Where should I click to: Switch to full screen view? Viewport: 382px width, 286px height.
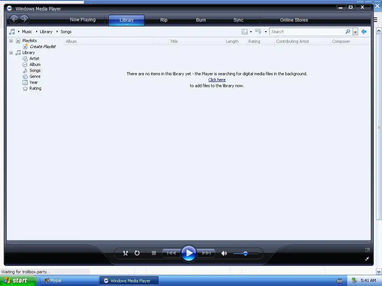(367, 250)
